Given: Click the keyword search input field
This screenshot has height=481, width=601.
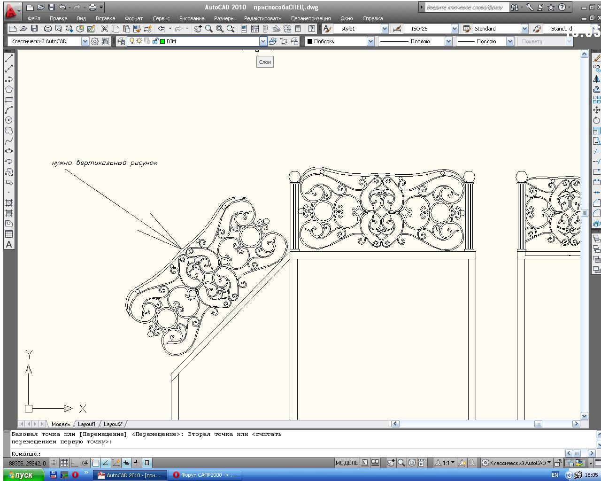Looking at the screenshot, I should [x=464, y=8].
